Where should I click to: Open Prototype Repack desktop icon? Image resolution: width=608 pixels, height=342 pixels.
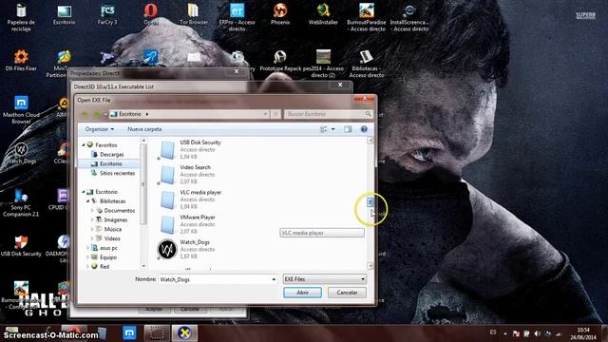click(x=280, y=61)
